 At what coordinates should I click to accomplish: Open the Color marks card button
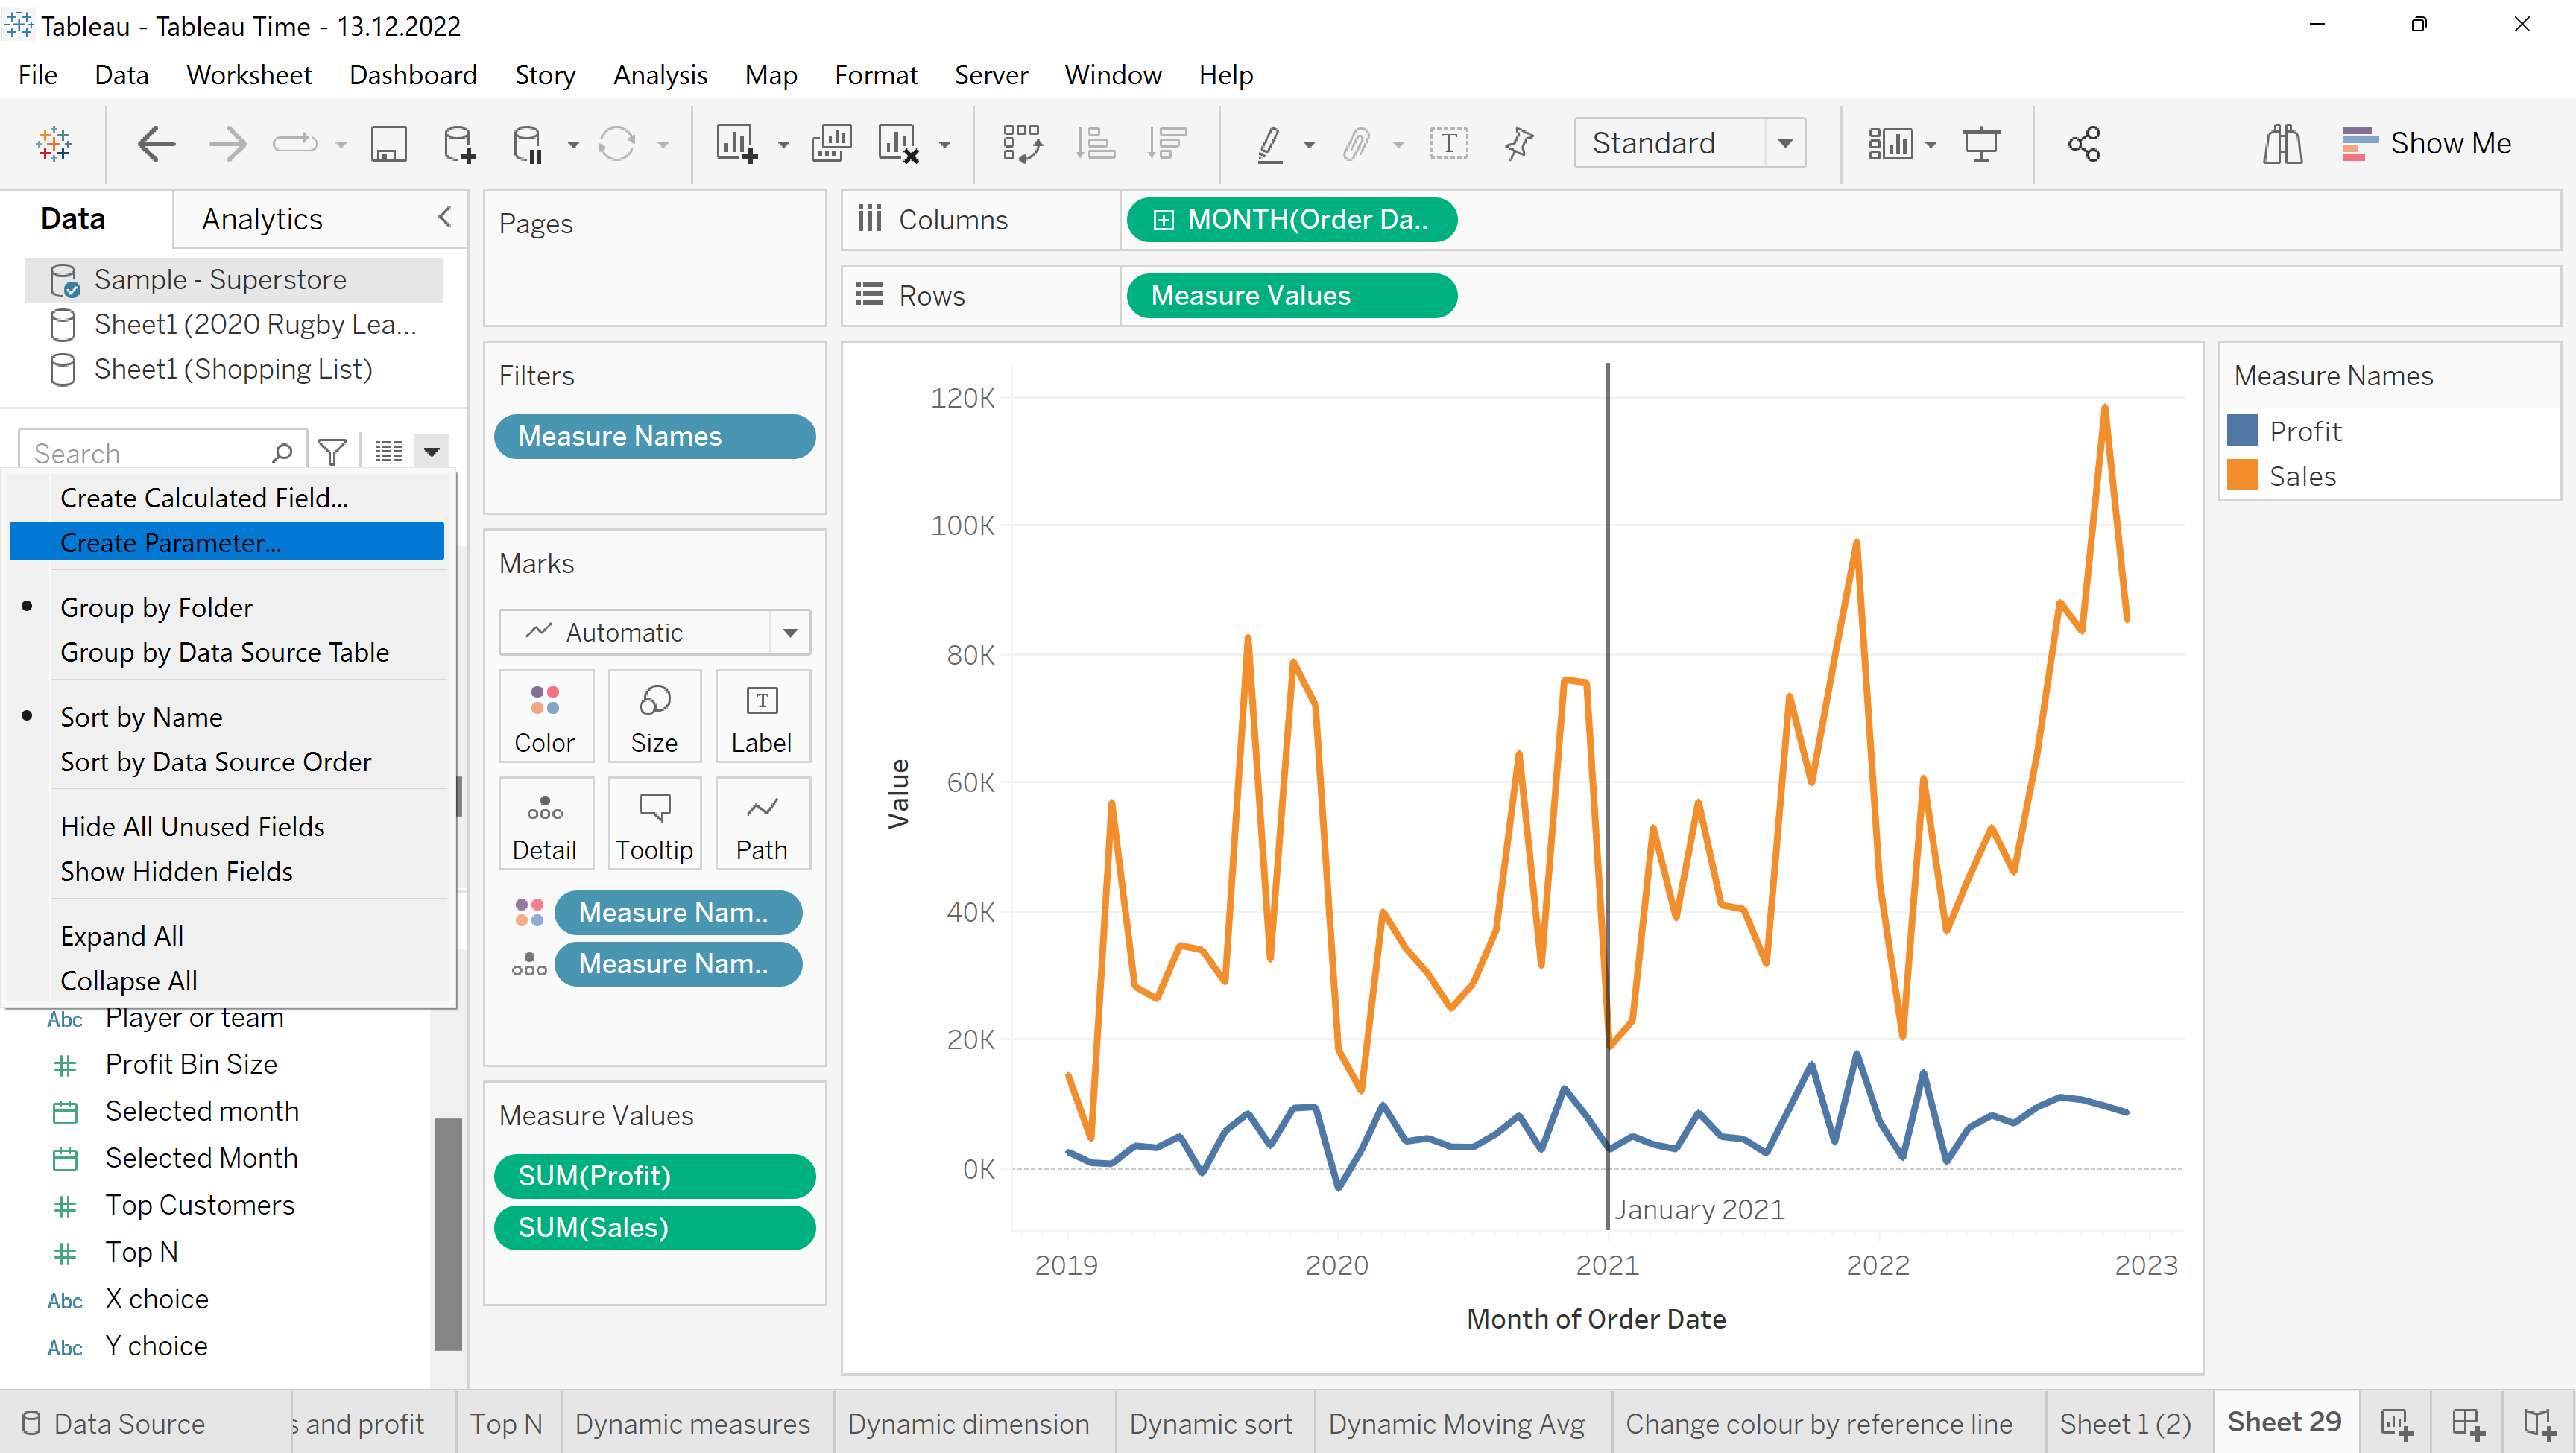click(x=545, y=716)
